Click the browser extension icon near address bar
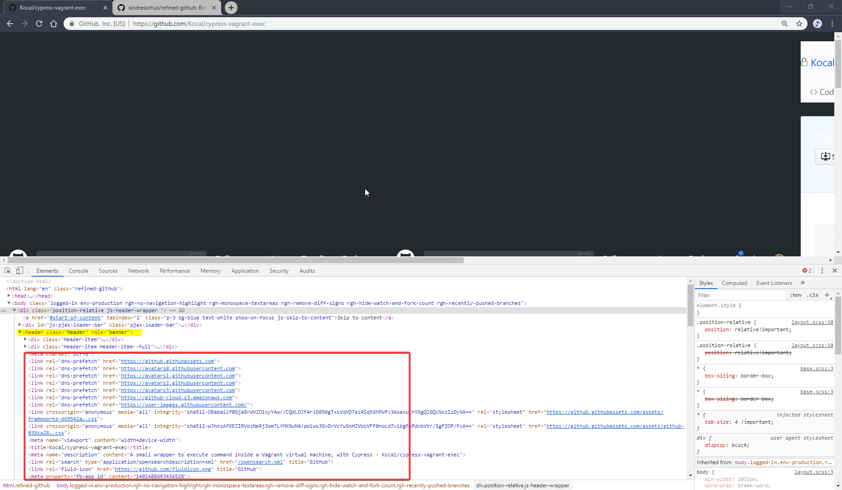This screenshot has width=842, height=490. 817,24
